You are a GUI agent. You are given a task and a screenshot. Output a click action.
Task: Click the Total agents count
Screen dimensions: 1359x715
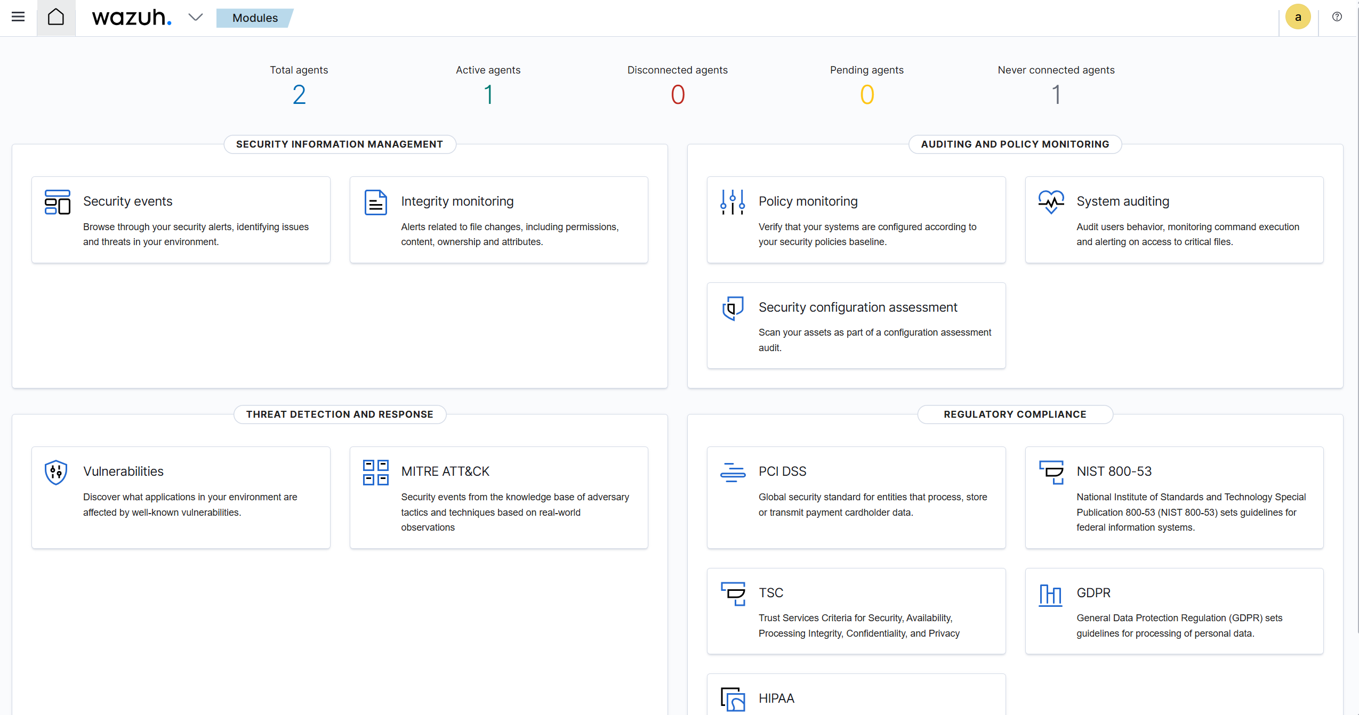tap(299, 95)
